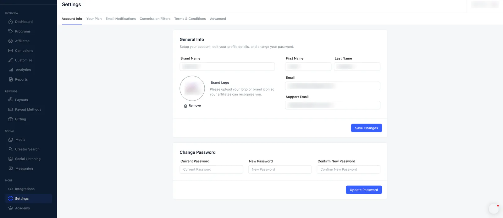Open the Payouts hand-coins icon
Screen dimensions: 503x218
(10, 100)
